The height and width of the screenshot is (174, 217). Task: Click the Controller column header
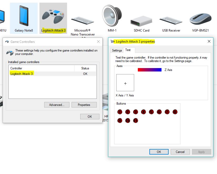41,68
